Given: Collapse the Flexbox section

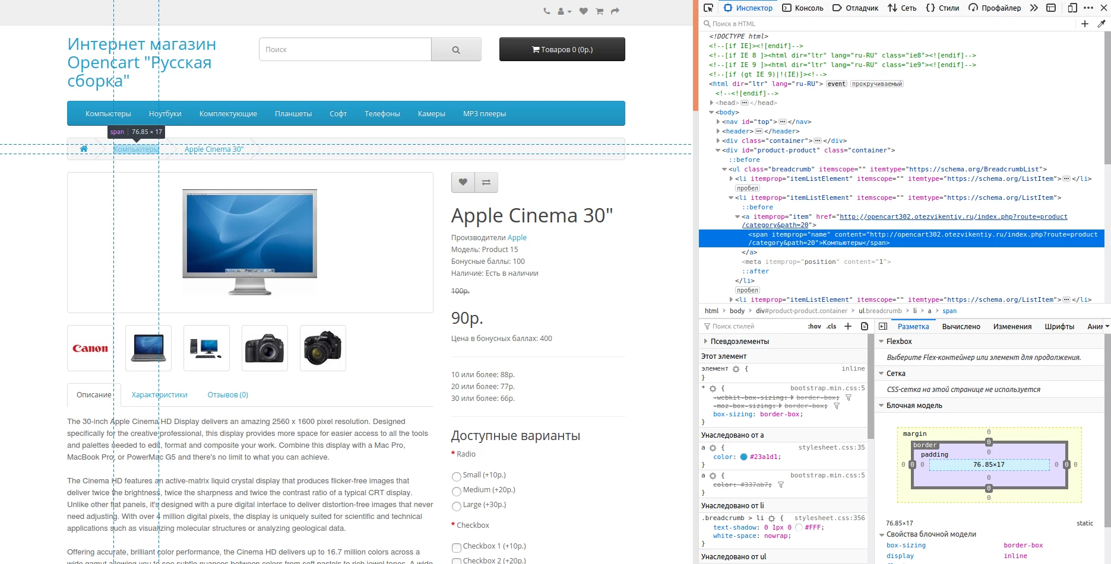Looking at the screenshot, I should pos(881,341).
